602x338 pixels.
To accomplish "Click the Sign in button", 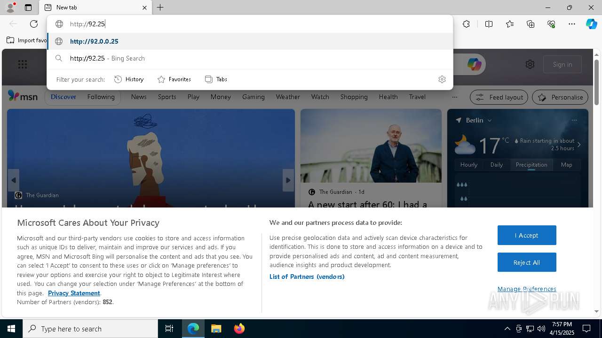I will pyautogui.click(x=562, y=64).
